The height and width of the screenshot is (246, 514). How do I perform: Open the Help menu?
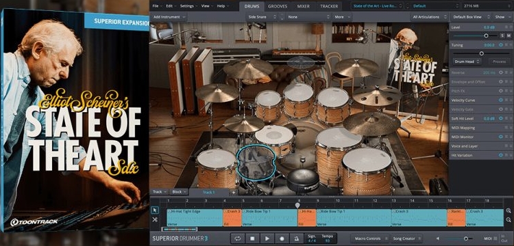pyautogui.click(x=223, y=6)
